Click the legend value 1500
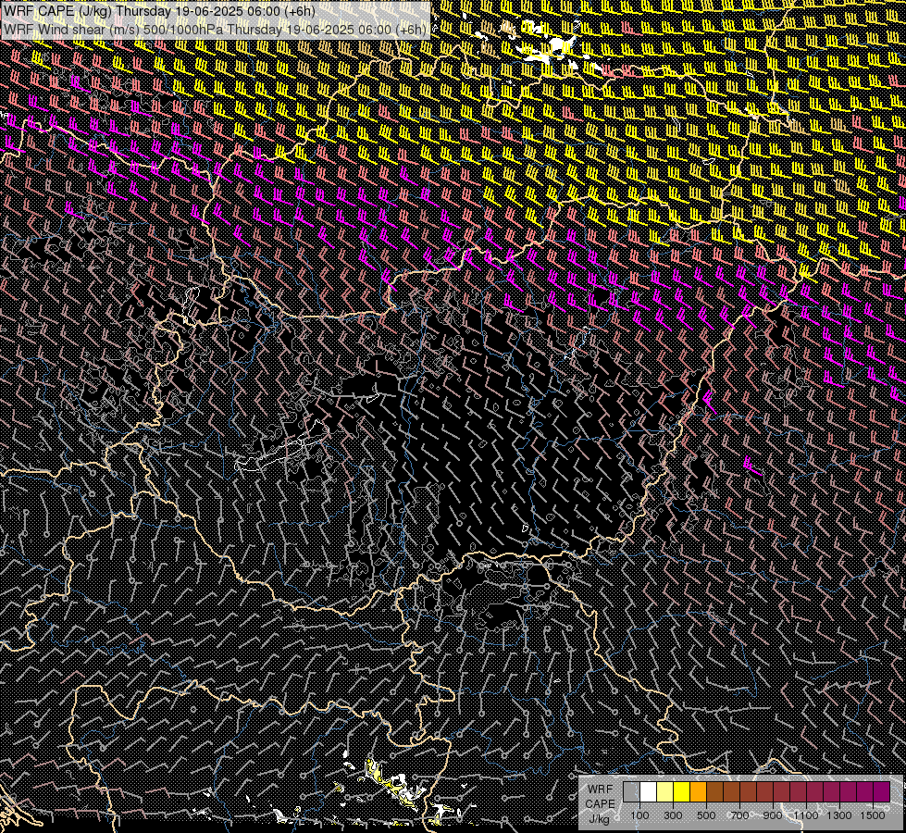Image resolution: width=906 pixels, height=833 pixels. click(x=873, y=815)
